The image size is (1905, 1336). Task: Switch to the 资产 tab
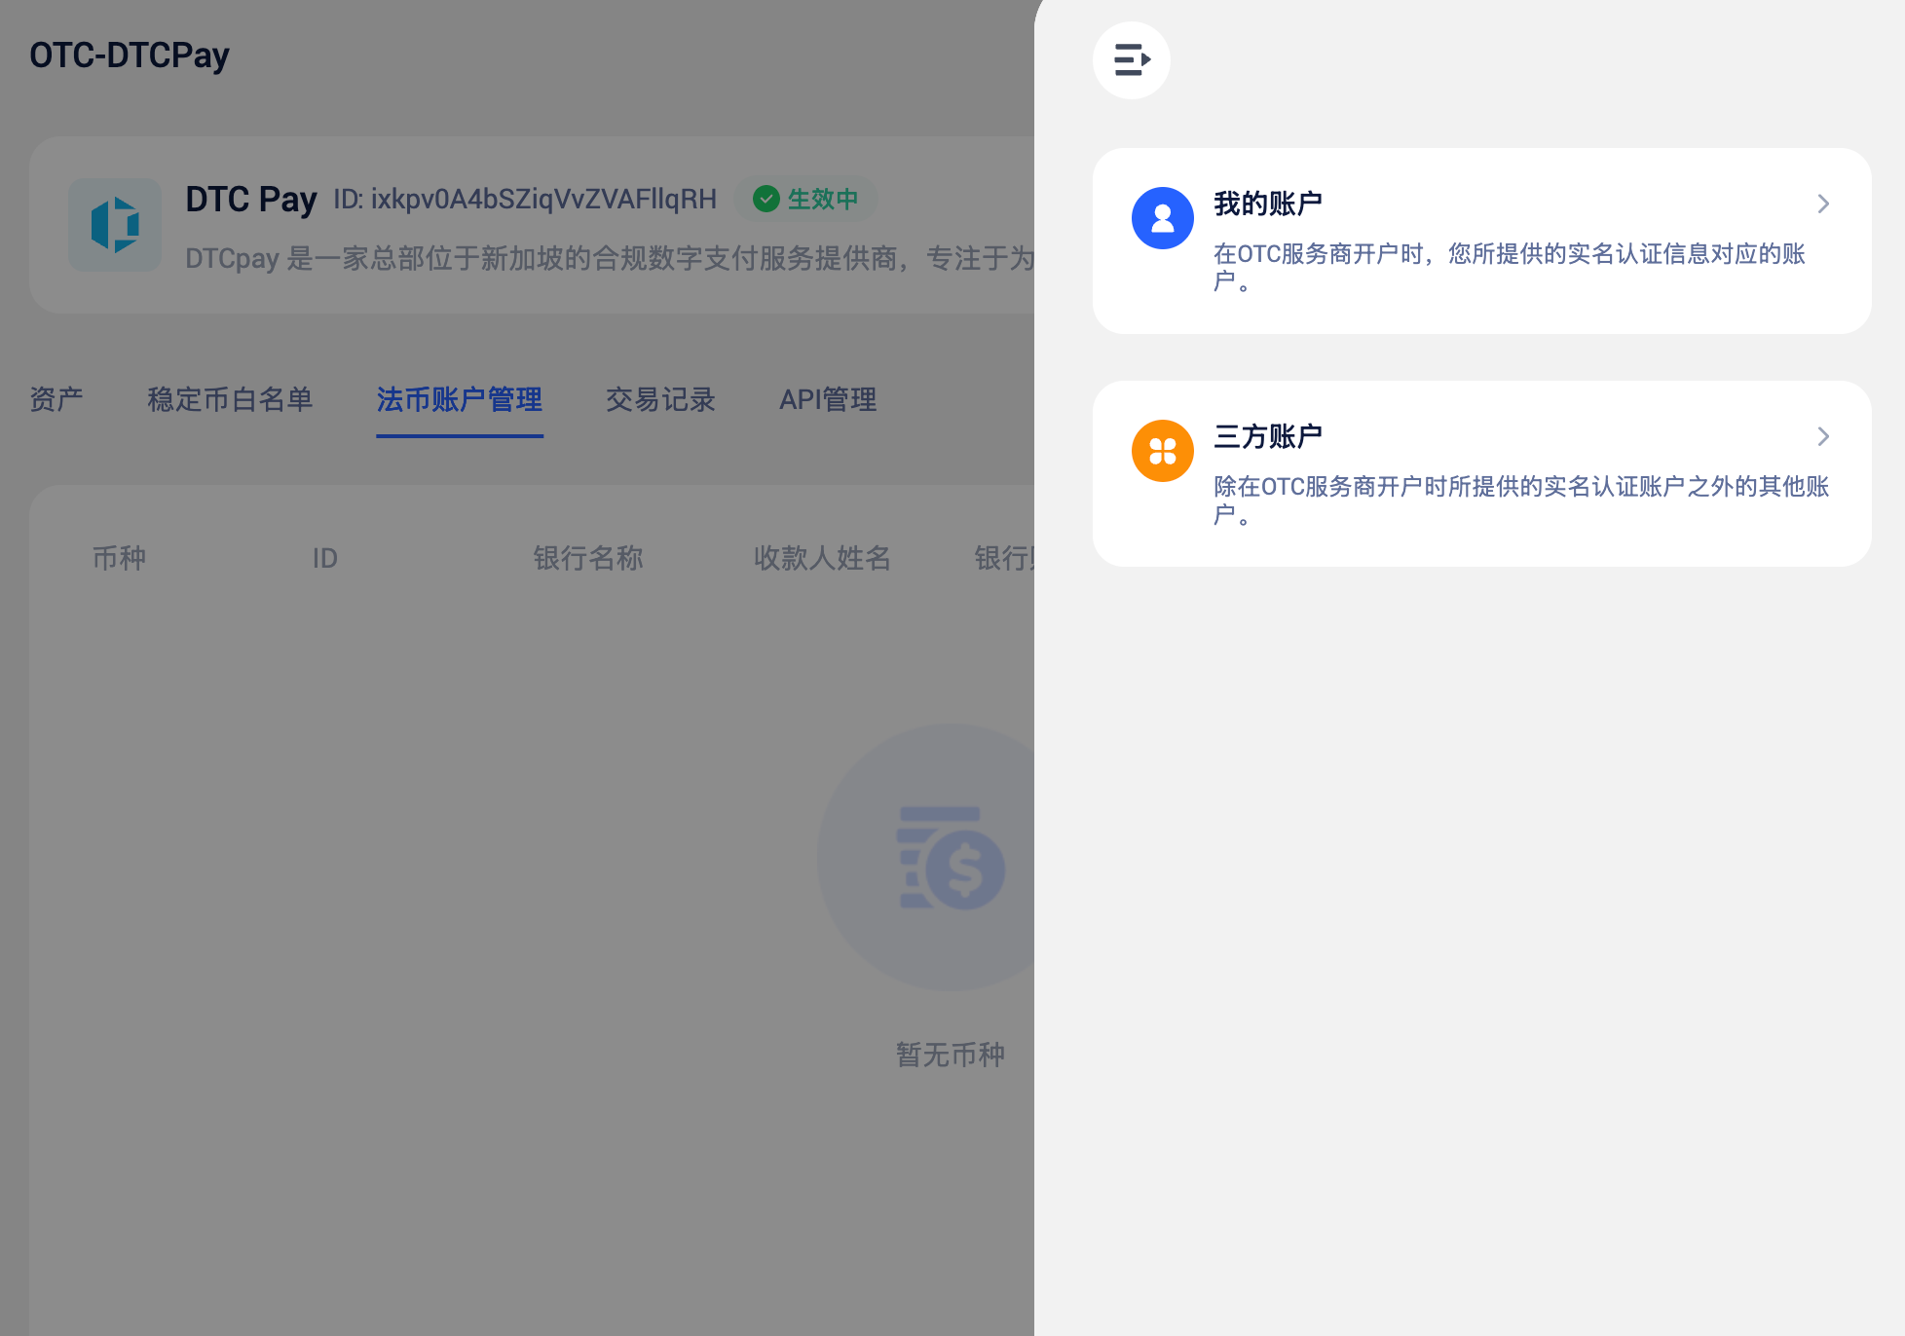tap(56, 399)
